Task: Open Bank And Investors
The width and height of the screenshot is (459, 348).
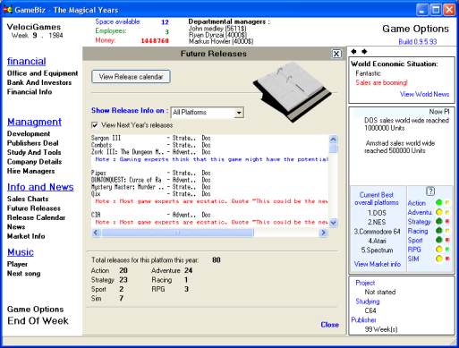Action: tap(39, 82)
